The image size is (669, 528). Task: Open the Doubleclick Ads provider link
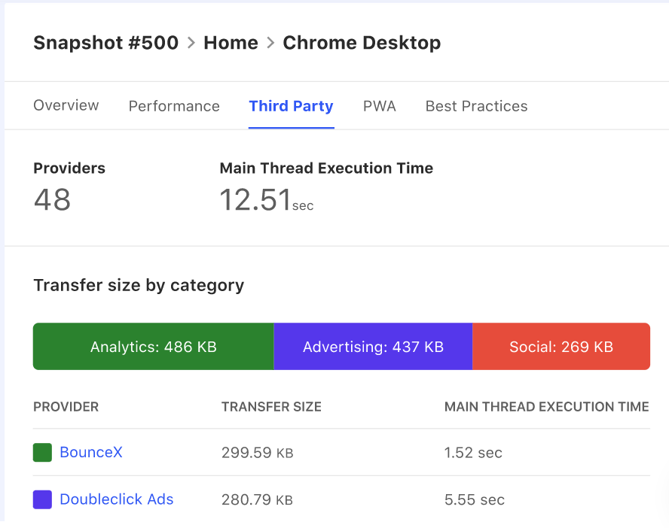click(x=117, y=499)
